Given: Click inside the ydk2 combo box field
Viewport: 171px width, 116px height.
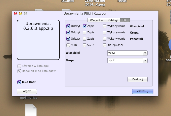Looking at the screenshot, I should (x=125, y=53).
